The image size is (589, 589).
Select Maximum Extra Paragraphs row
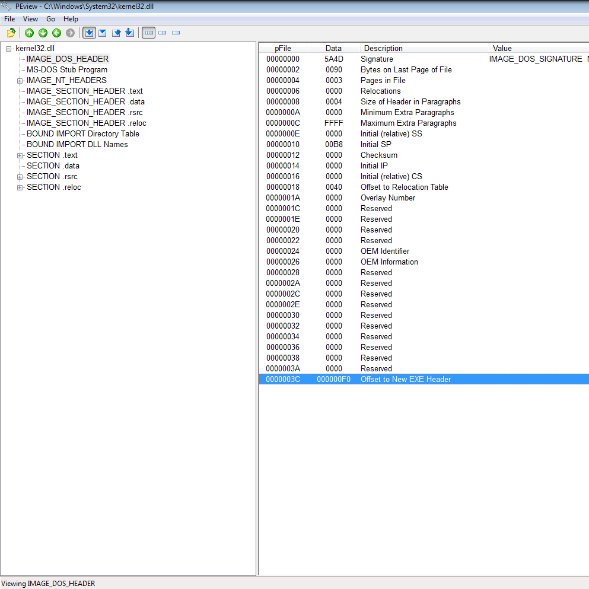[x=424, y=123]
